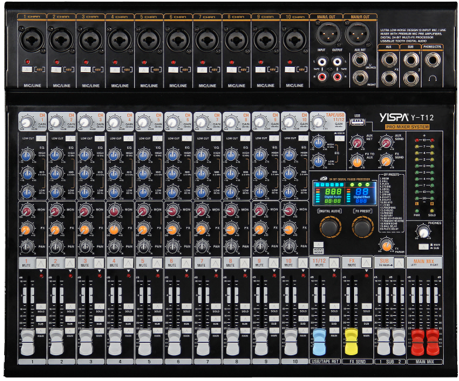This screenshot has height=381, width=459.
Task: Enable SOLO on the FX send strip
Action: [366, 306]
